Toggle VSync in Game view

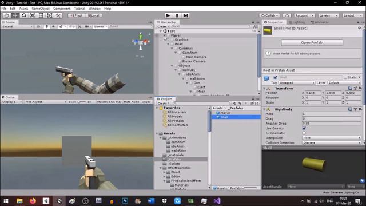(x=146, y=102)
